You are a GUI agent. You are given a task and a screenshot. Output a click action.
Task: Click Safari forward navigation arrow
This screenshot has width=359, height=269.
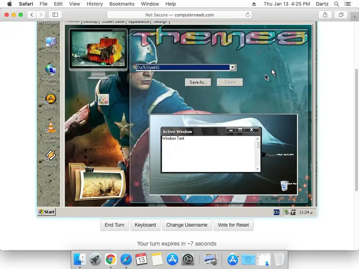pyautogui.click(x=41, y=15)
